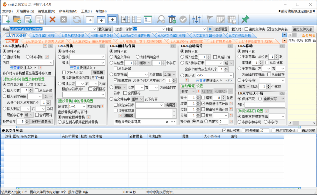The height and width of the screenshot is (195, 317).
Task: Select the 直接添加 radio button
Action: coord(4,57)
